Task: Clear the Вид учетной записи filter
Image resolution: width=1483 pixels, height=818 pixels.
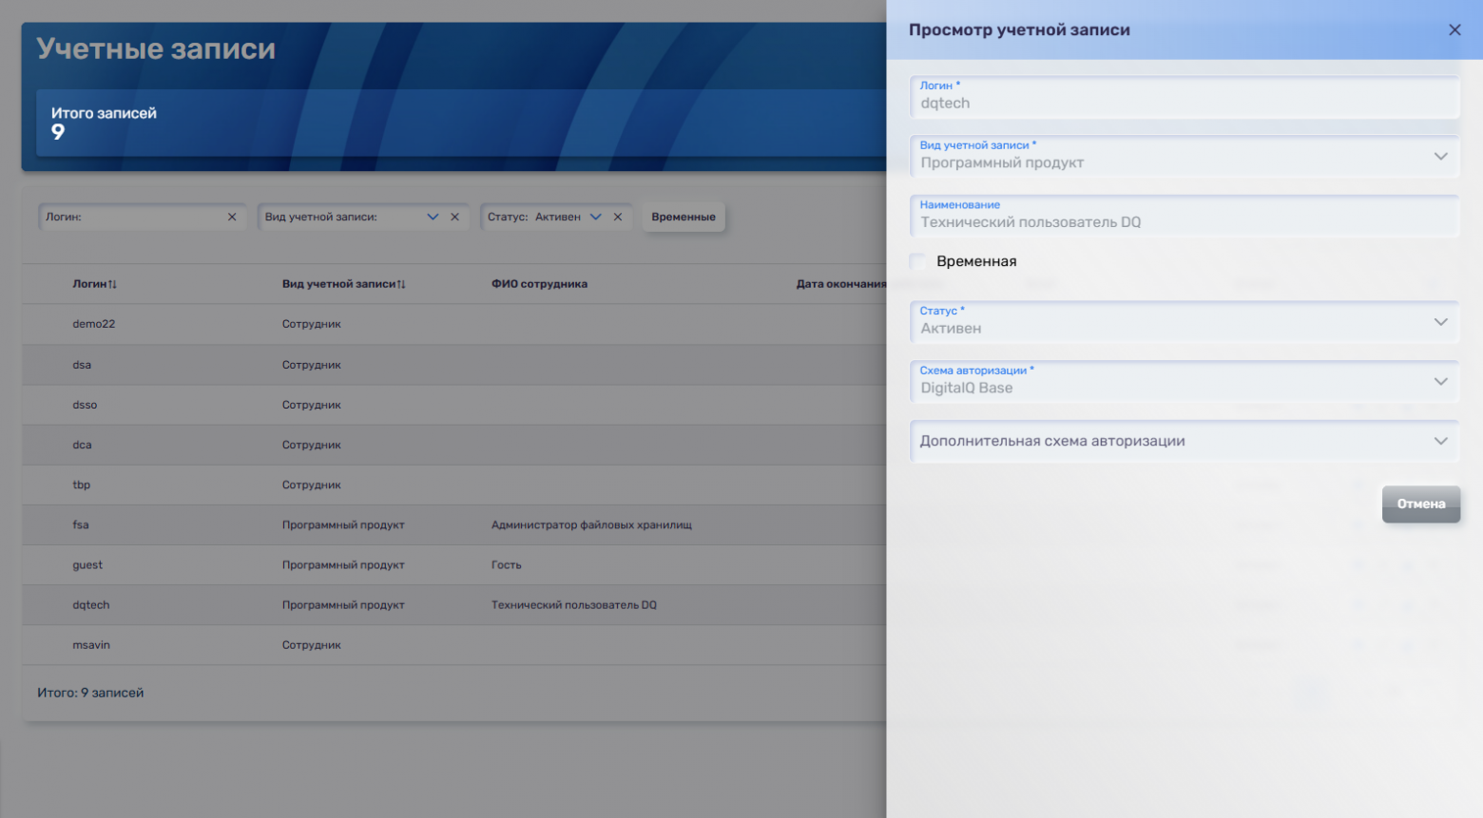Action: tap(455, 218)
